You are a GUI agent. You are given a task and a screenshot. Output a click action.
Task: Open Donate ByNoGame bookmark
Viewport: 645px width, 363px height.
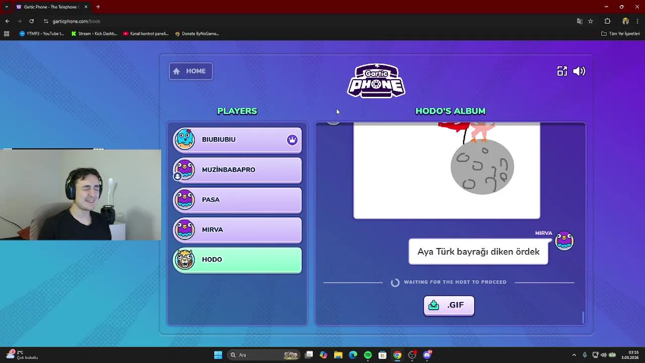[x=197, y=34]
